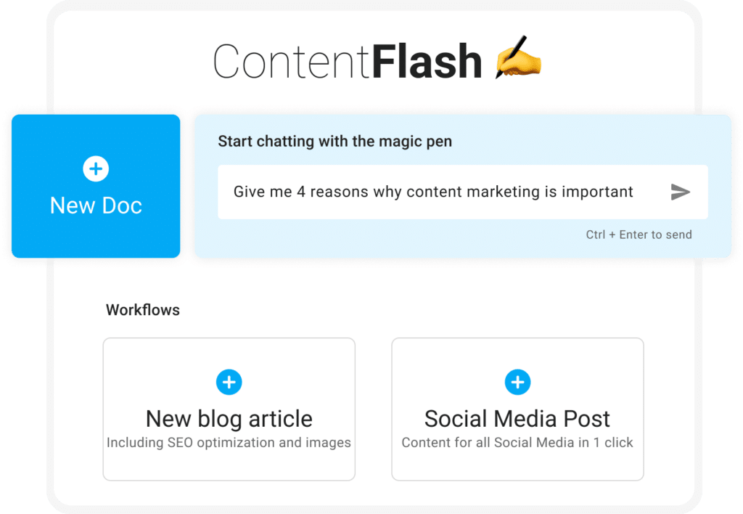Click the send arrow icon
The image size is (743, 514).
(680, 192)
